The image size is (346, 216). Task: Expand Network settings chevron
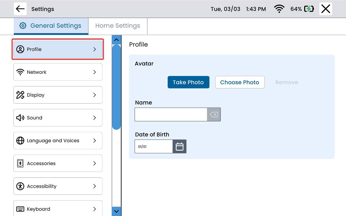tap(94, 72)
